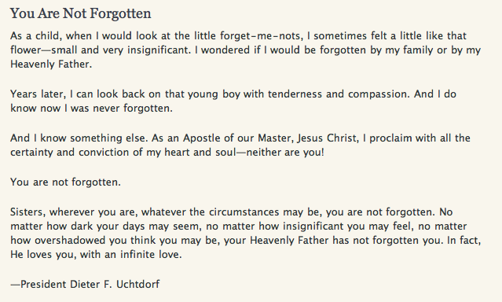Screen dimensions: 502x302
Task: Click the word forget-me-nots in first paragraph
Action: (261, 35)
